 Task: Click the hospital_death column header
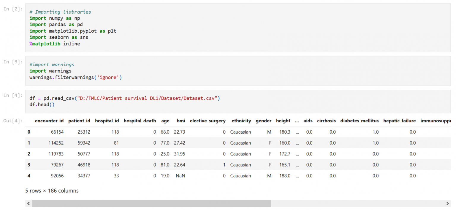pos(140,121)
